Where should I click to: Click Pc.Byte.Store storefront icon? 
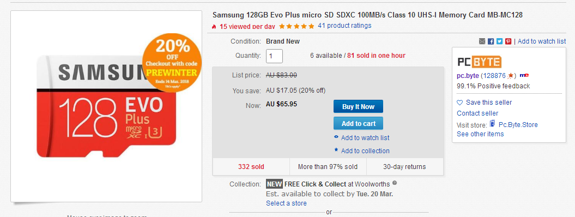[x=493, y=124]
